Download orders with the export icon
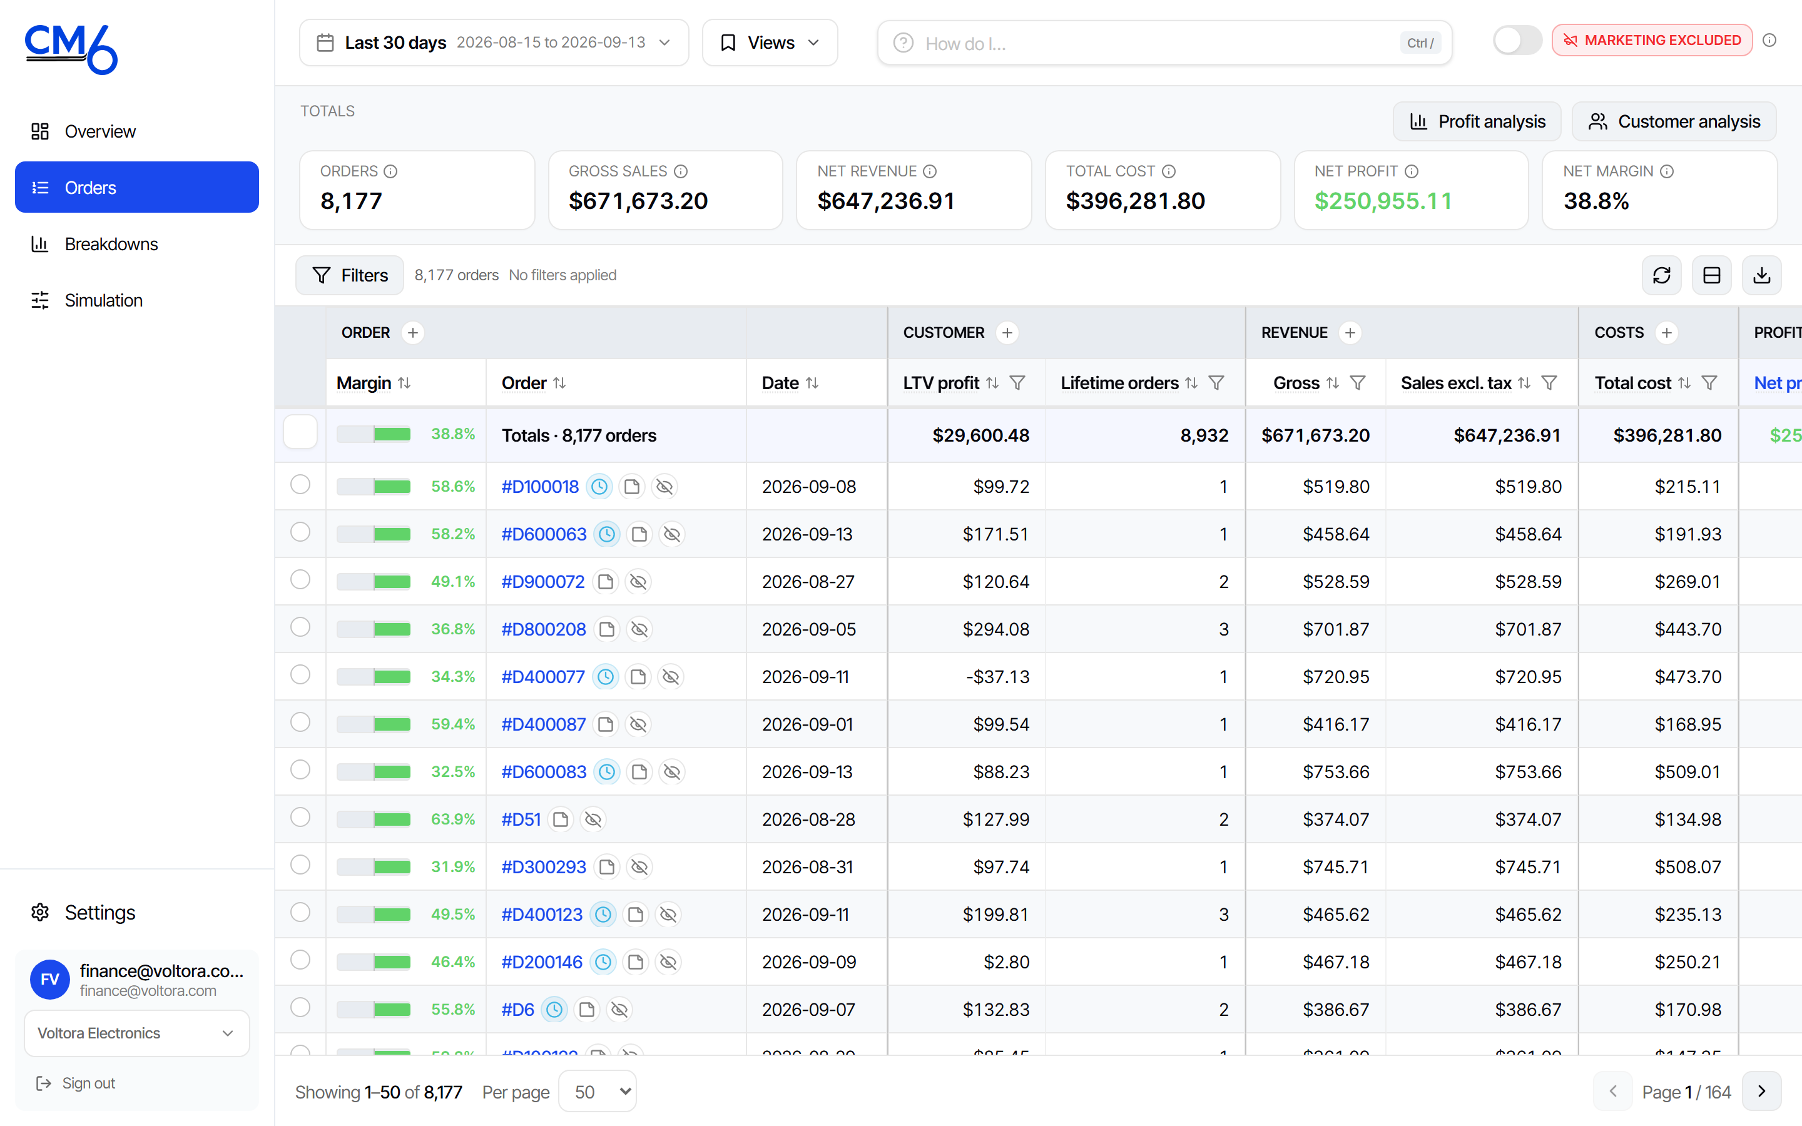The height and width of the screenshot is (1126, 1802). 1762,275
